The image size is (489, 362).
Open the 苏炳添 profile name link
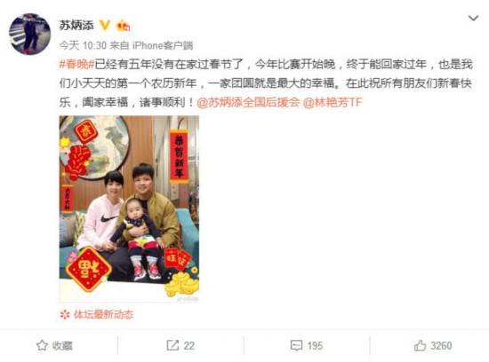(76, 25)
